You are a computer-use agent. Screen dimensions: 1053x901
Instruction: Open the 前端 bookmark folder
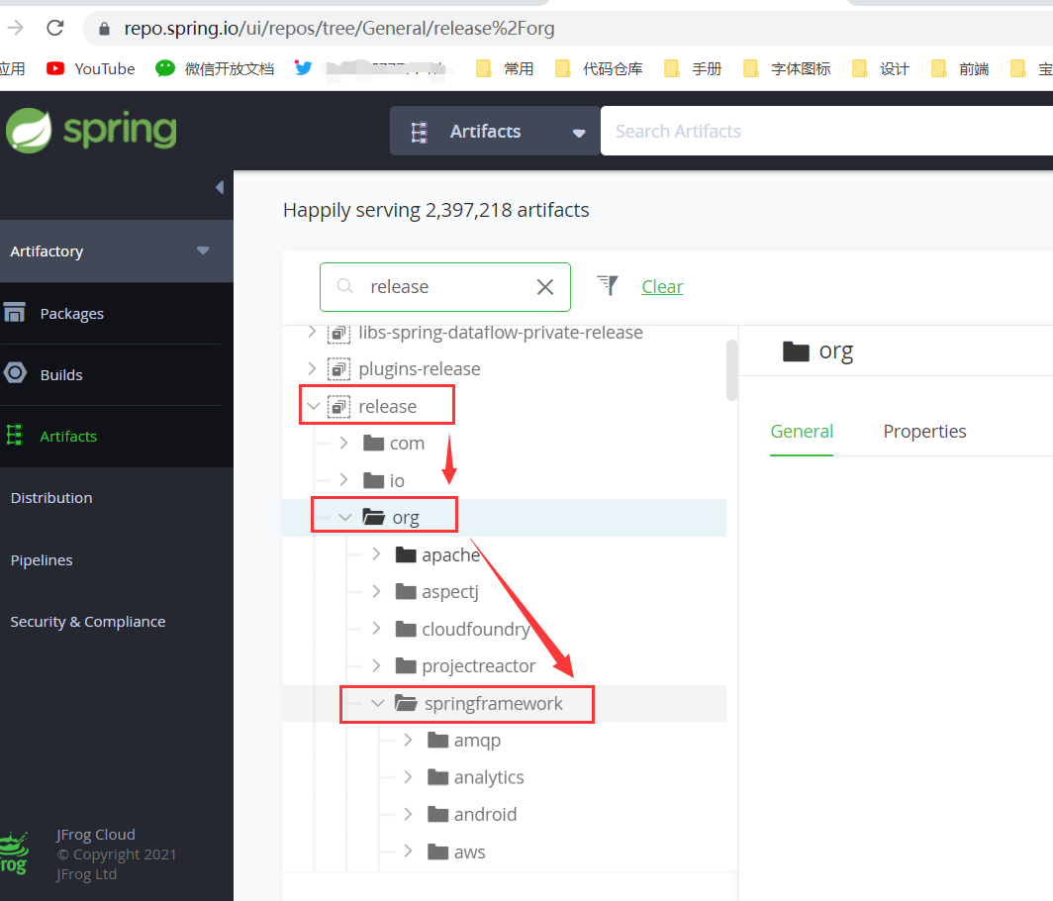(960, 68)
